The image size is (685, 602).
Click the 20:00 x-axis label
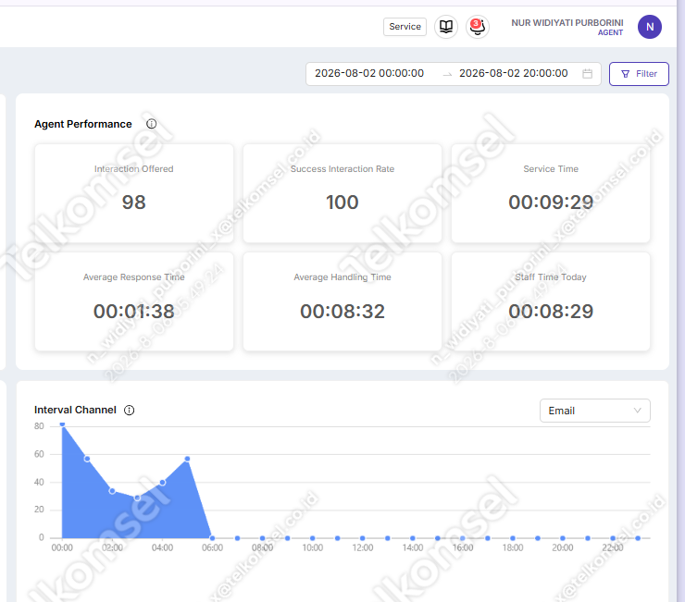click(x=562, y=547)
